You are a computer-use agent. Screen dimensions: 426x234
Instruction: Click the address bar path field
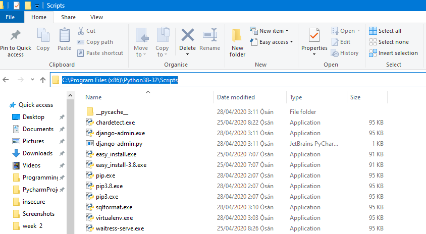[238, 80]
